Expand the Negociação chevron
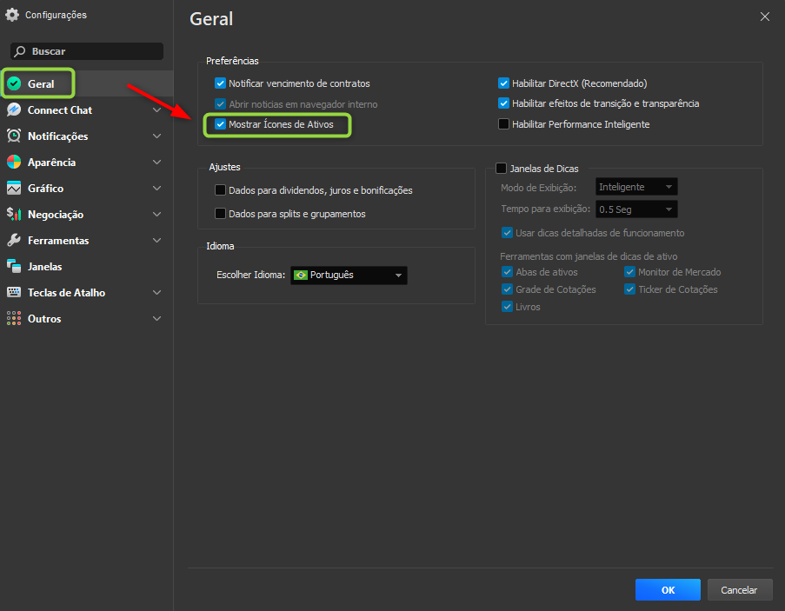 click(156, 214)
